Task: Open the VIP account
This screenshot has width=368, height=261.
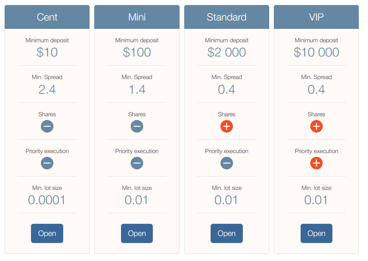Action: click(316, 233)
